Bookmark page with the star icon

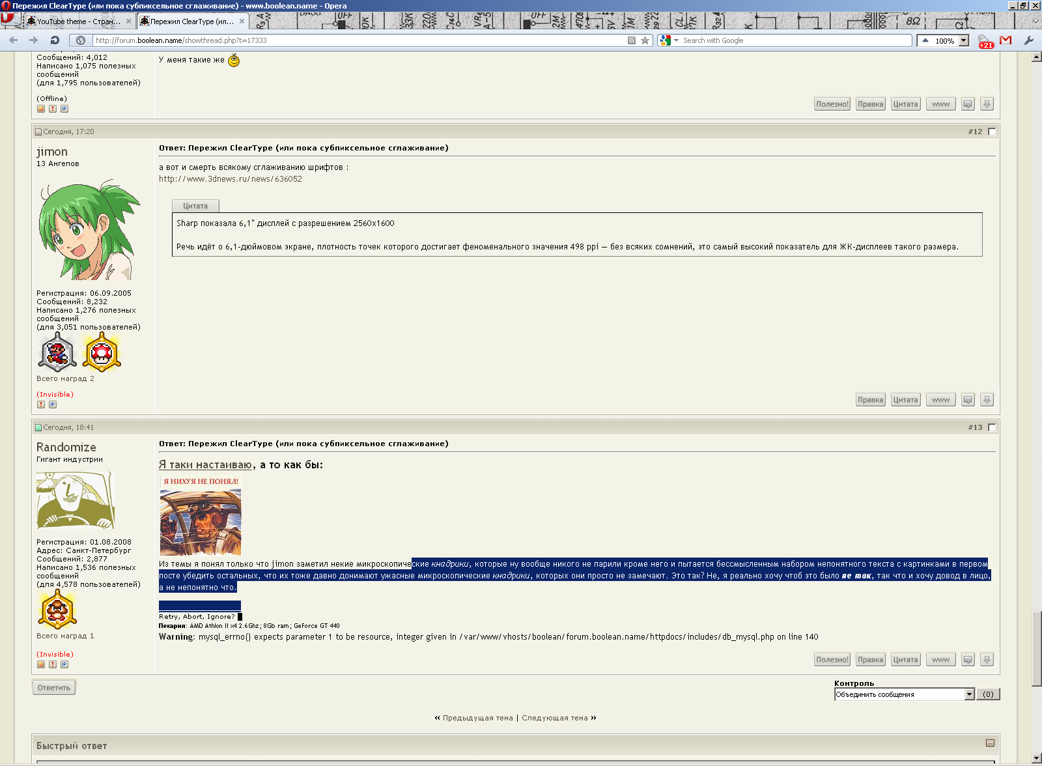click(x=645, y=40)
